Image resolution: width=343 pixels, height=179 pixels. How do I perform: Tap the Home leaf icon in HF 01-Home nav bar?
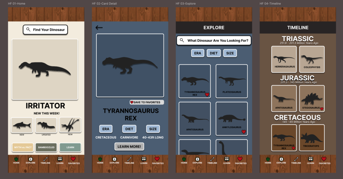click(x=16, y=159)
